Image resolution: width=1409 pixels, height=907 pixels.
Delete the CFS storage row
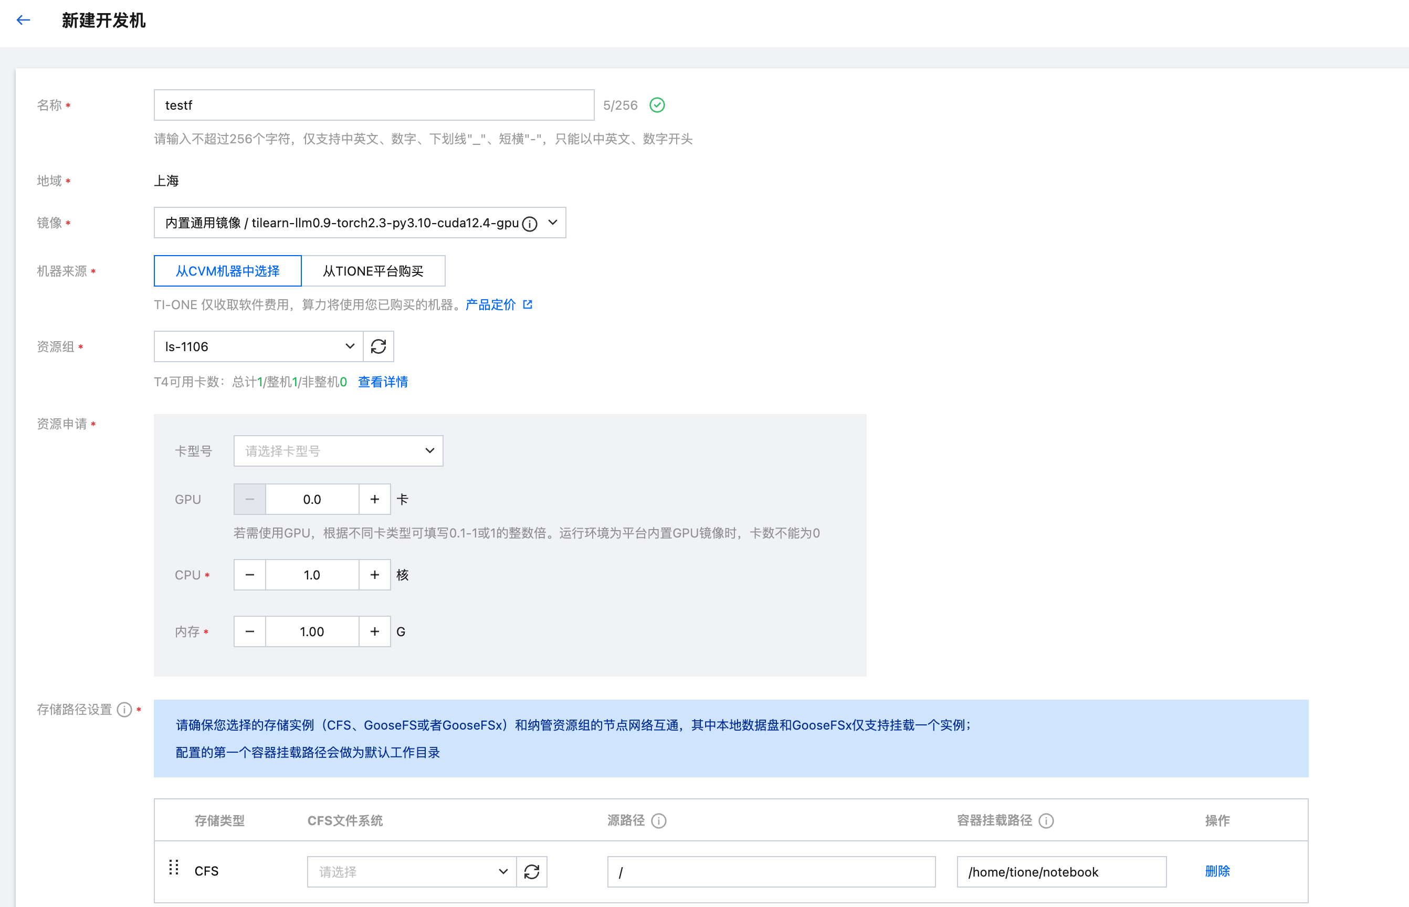click(x=1217, y=871)
